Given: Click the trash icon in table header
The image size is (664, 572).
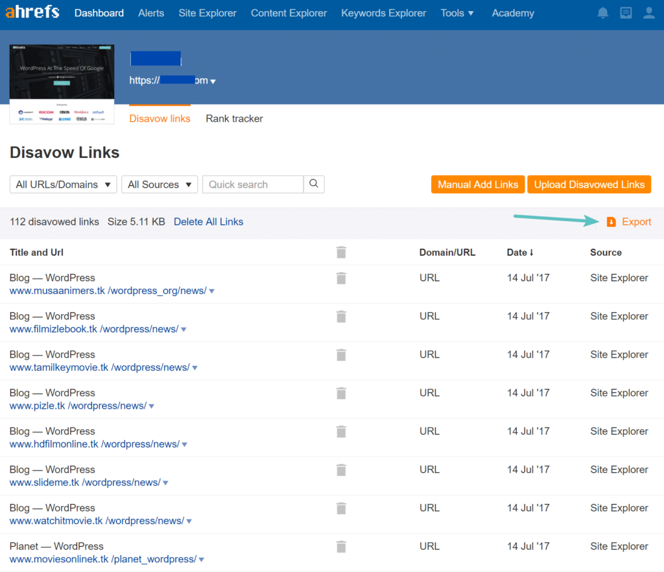Looking at the screenshot, I should (x=341, y=253).
